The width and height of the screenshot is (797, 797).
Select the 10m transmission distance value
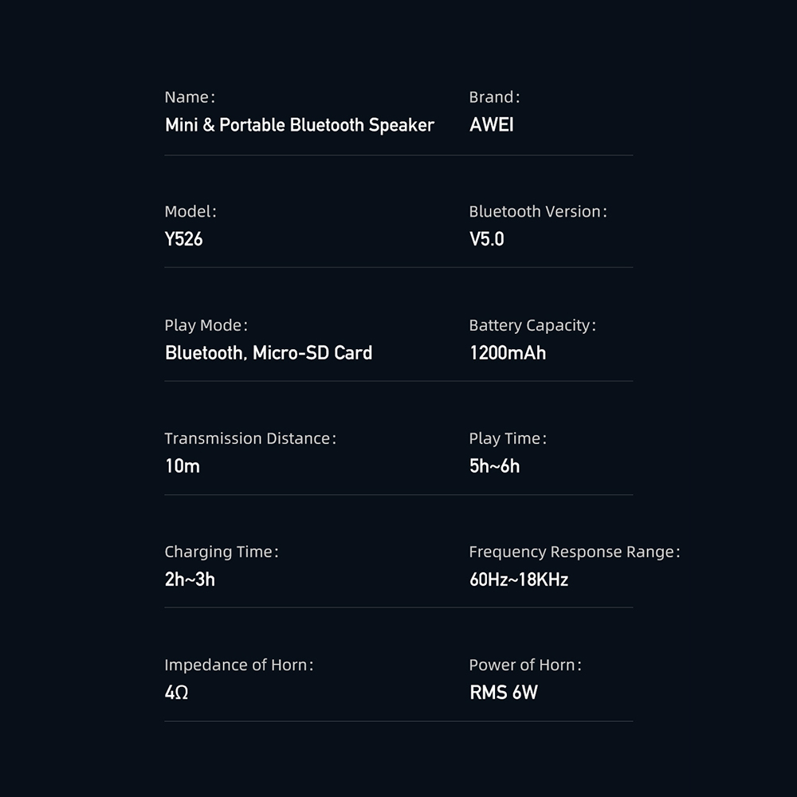pos(183,466)
